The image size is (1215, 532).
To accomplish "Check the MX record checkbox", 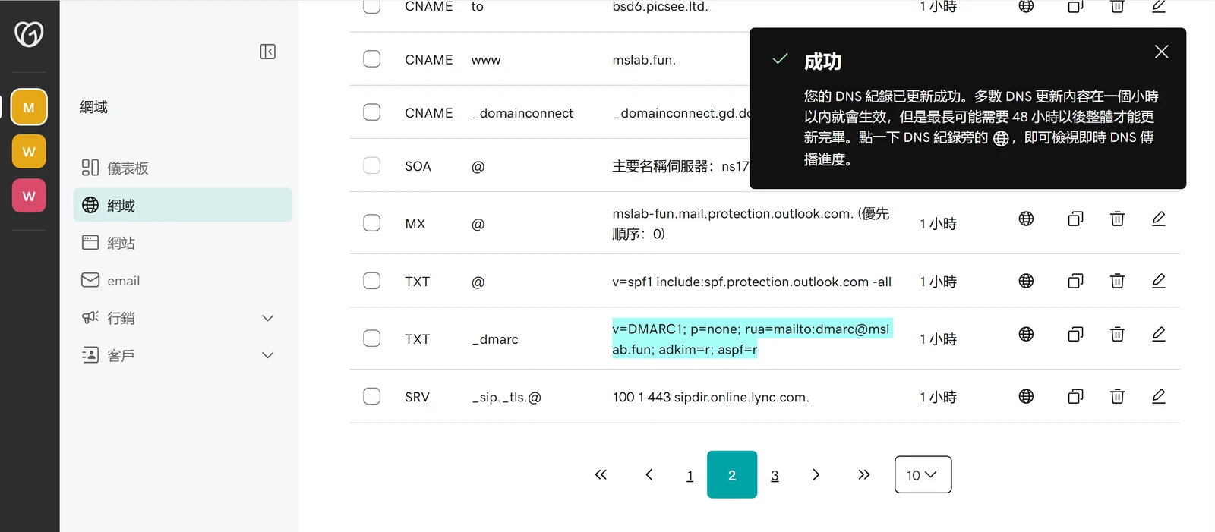I will click(x=371, y=223).
